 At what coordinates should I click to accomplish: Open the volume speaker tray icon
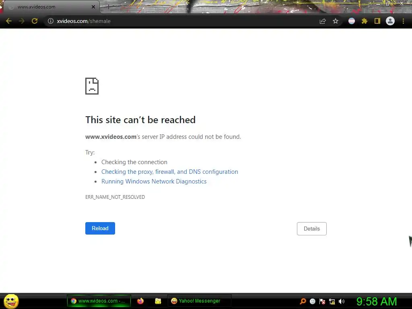[342, 301]
